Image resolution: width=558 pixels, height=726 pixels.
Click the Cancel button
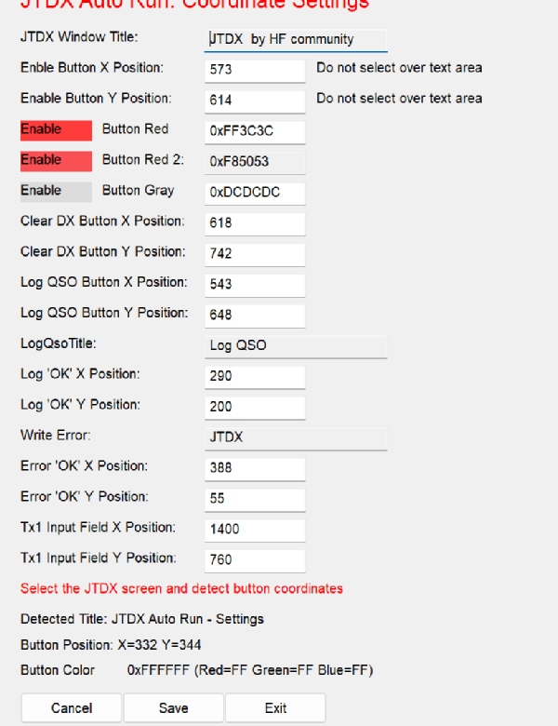[72, 708]
